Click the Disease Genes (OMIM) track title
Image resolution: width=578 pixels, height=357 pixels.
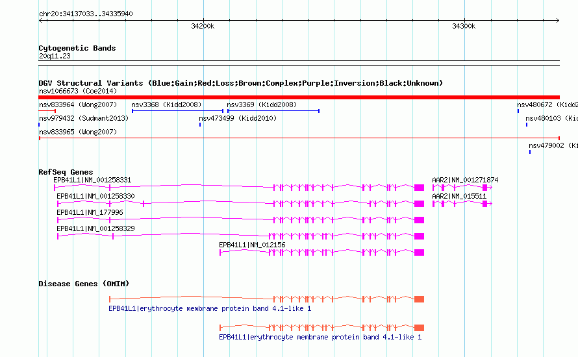click(x=84, y=284)
